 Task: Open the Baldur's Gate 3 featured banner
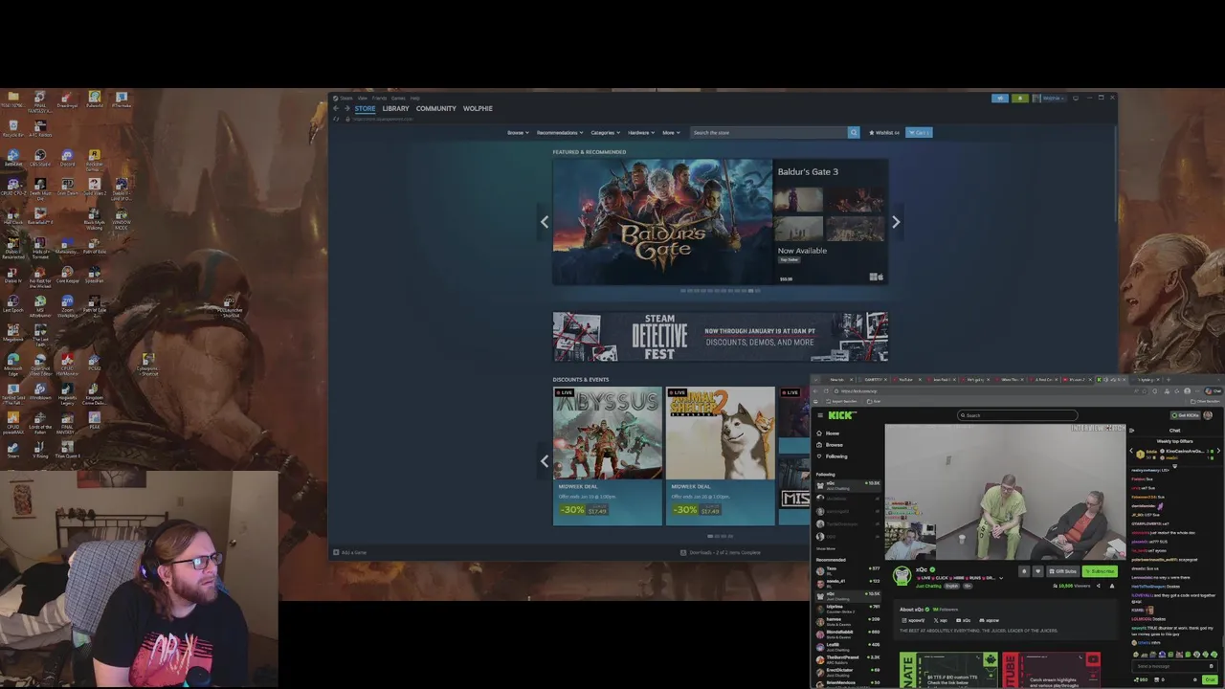coord(720,222)
